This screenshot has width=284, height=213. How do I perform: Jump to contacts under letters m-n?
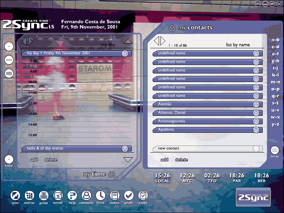pos(275,82)
